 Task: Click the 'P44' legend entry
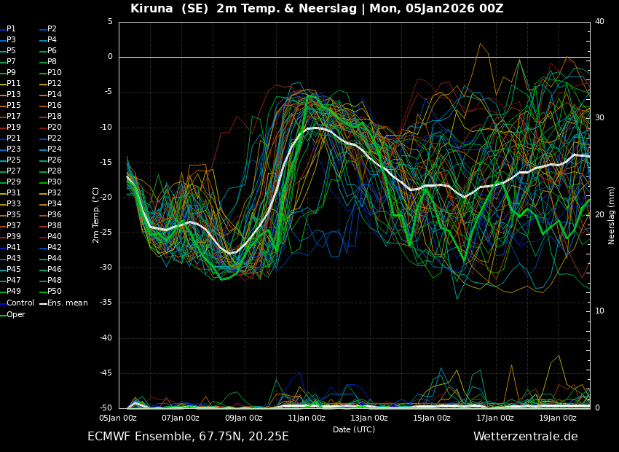[x=50, y=258]
